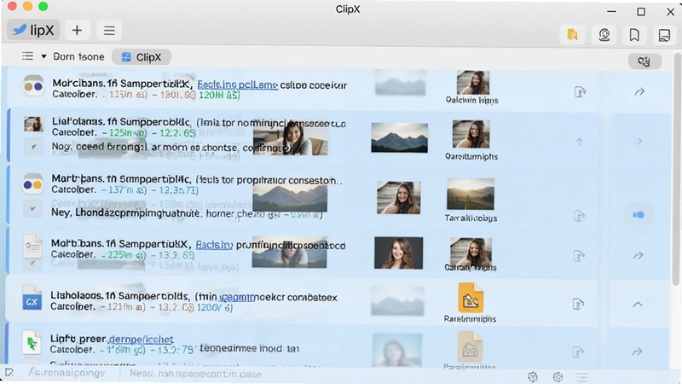Expand the Dorn tsone dropdown arrow
The height and width of the screenshot is (384, 682).
(x=43, y=56)
